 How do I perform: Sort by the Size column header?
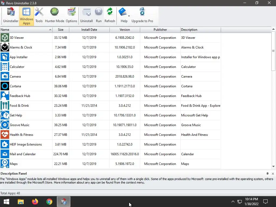click(61, 30)
